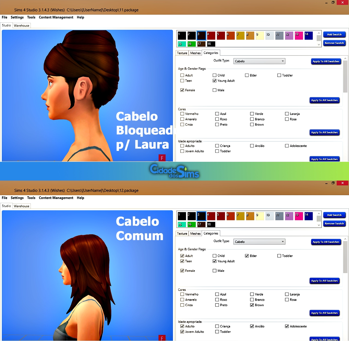
Task: Switch to the Meshes tab in the 12.package window
Action: click(195, 234)
